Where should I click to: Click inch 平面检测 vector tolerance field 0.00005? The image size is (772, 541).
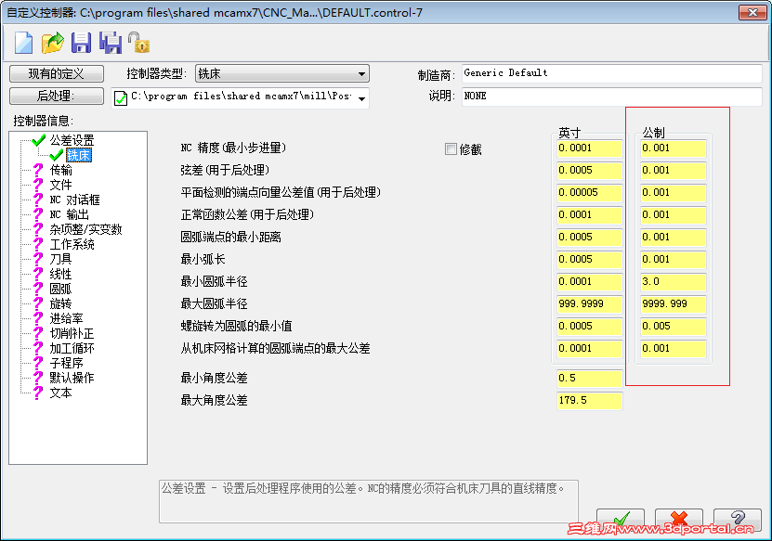(589, 193)
